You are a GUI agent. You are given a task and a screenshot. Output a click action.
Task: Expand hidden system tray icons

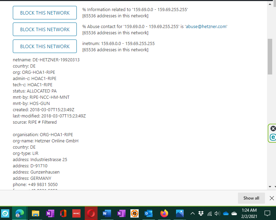pos(193,213)
